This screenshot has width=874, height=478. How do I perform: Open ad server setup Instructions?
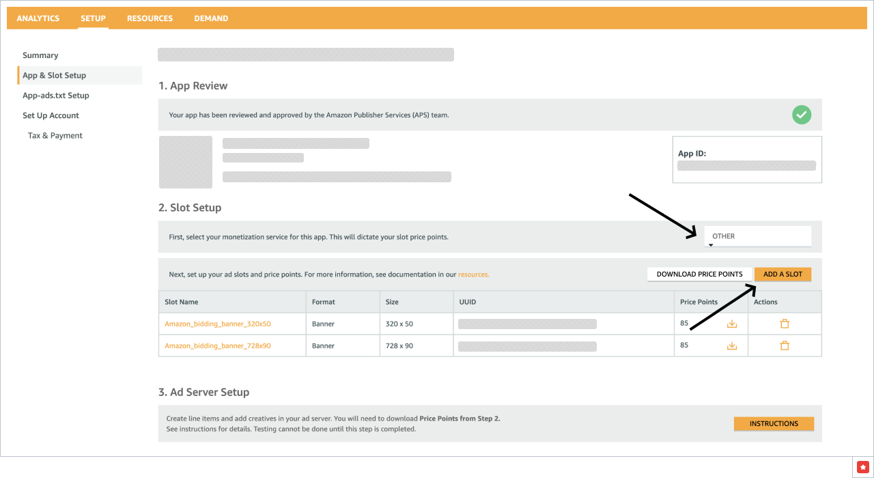coord(774,424)
